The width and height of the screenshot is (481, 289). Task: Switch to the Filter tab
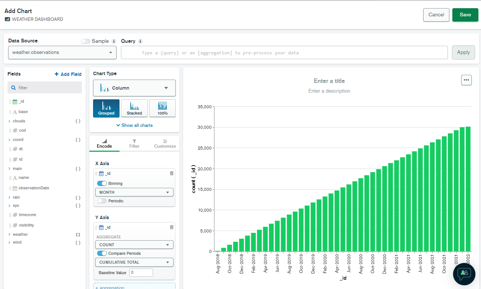click(134, 144)
